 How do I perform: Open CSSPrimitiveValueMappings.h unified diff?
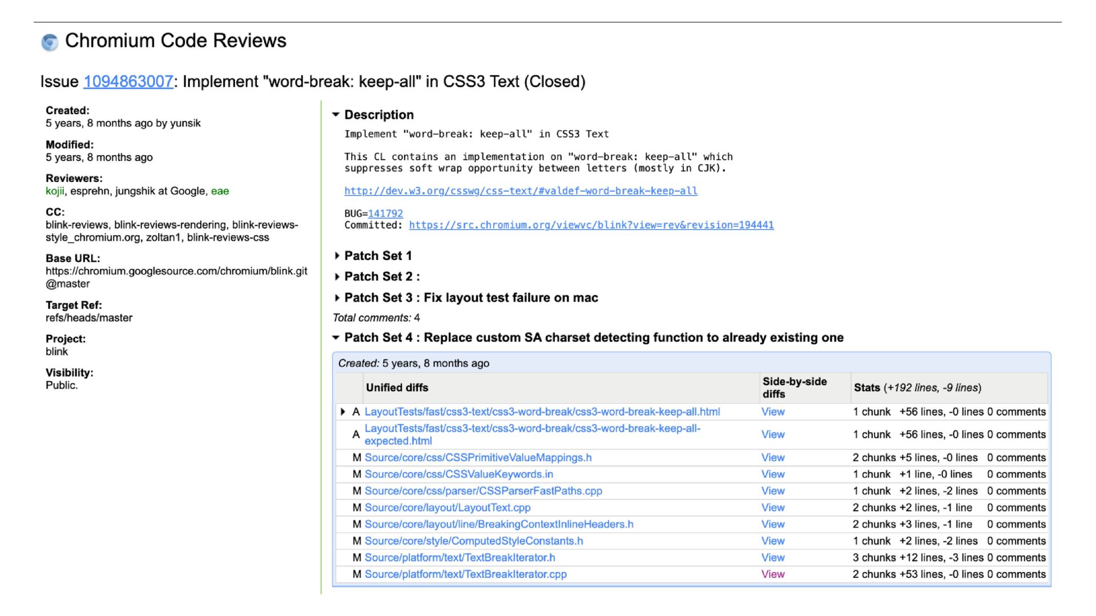[478, 457]
